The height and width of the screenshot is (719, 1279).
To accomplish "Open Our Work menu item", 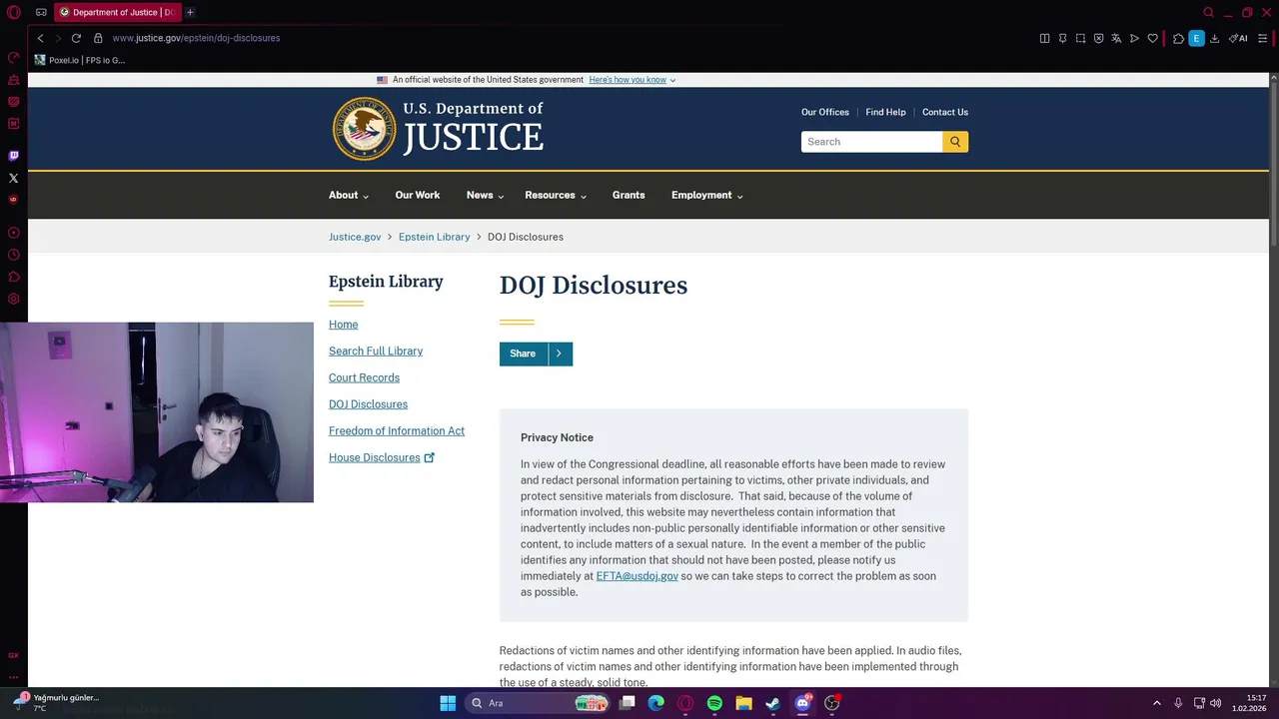I will click(417, 195).
